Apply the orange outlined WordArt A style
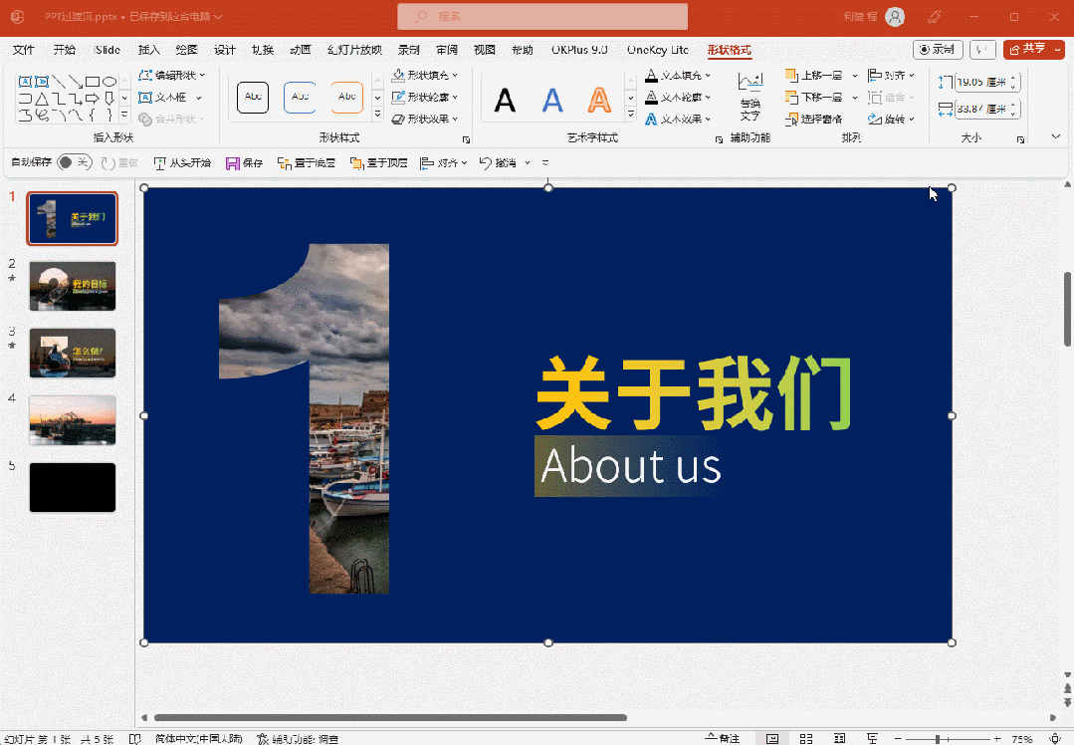Image resolution: width=1074 pixels, height=745 pixels. (x=599, y=100)
